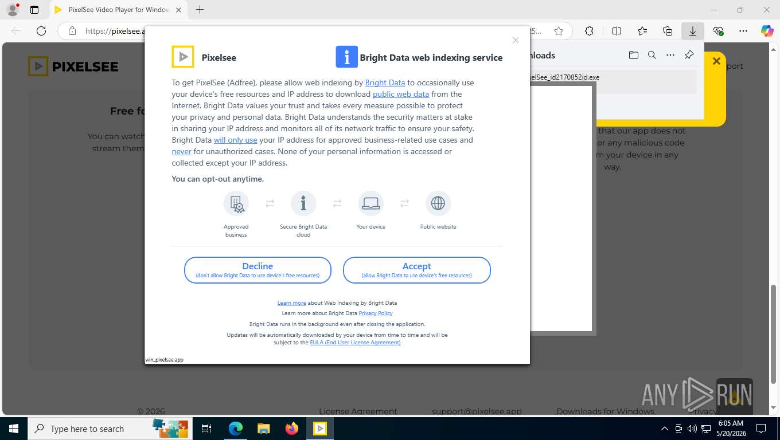Refresh the browser page
780x440 pixels.
coord(41,31)
